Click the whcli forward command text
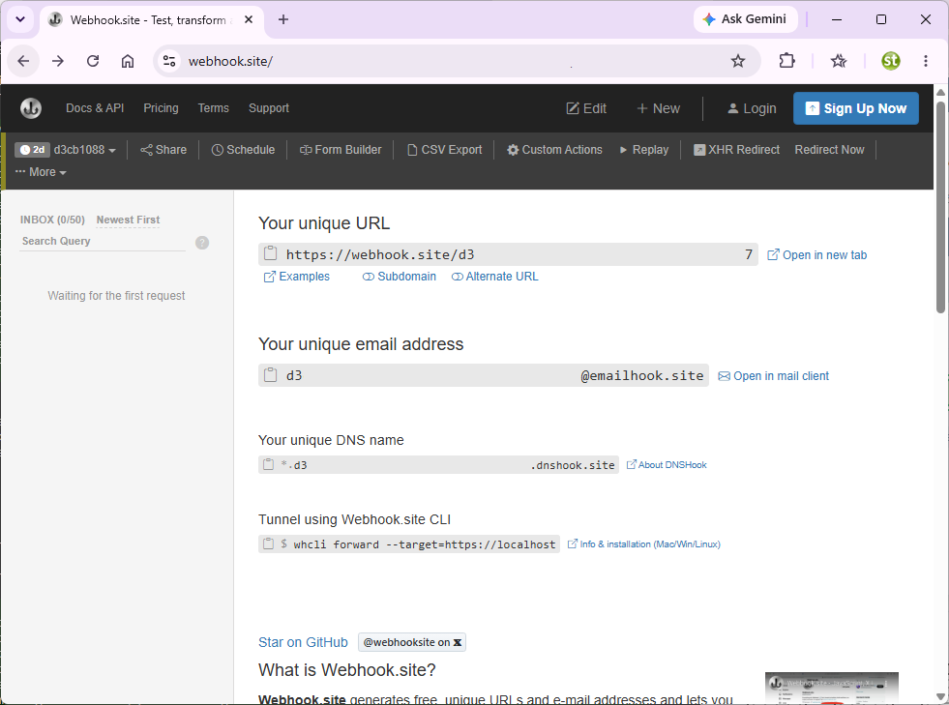The width and height of the screenshot is (949, 705). (425, 544)
